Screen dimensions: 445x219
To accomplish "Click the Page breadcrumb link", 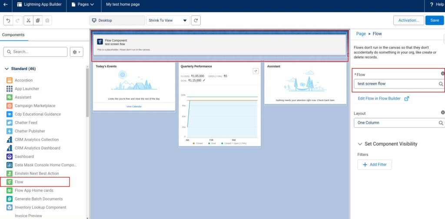I will [x=361, y=34].
